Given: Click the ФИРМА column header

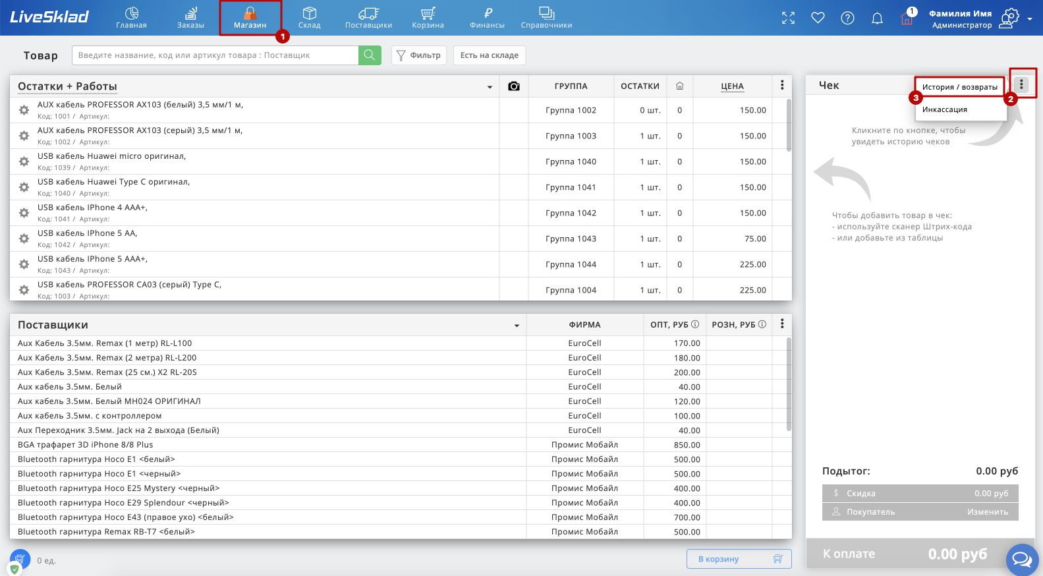Looking at the screenshot, I should (x=584, y=325).
